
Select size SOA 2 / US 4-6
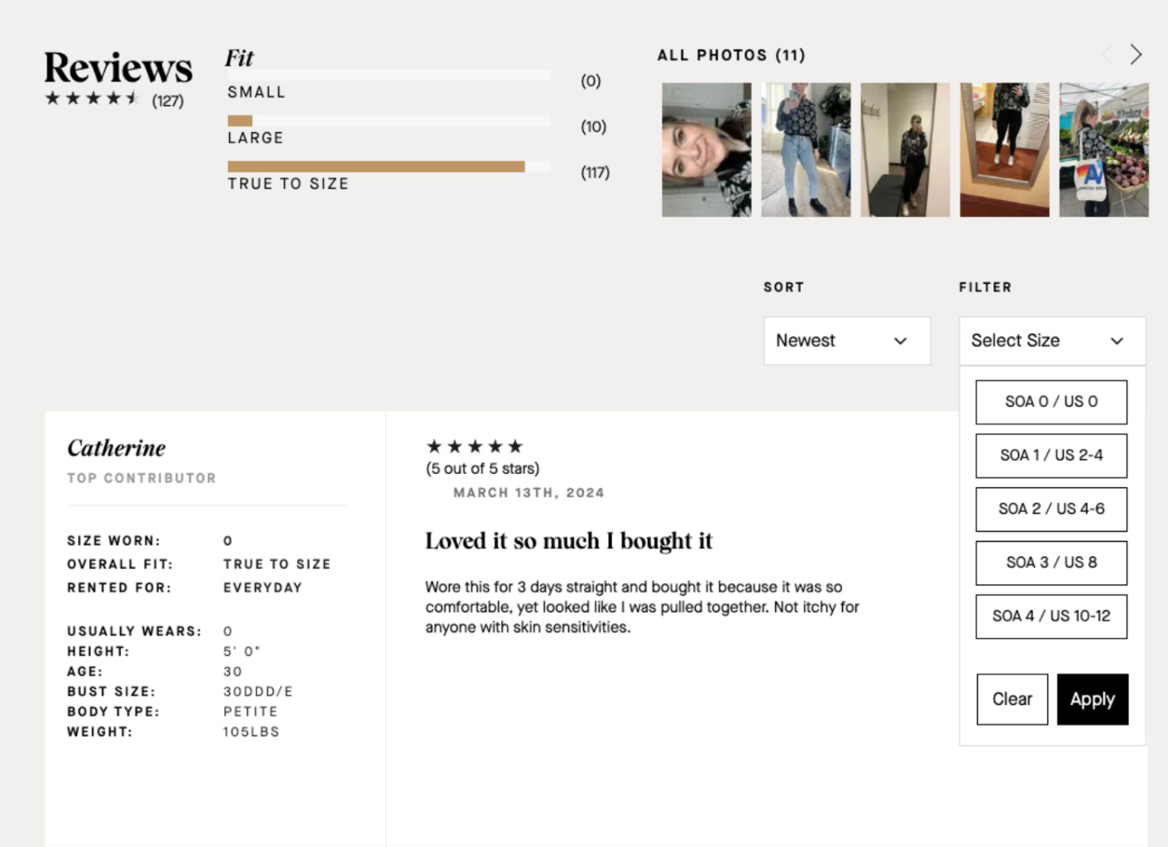point(1051,510)
